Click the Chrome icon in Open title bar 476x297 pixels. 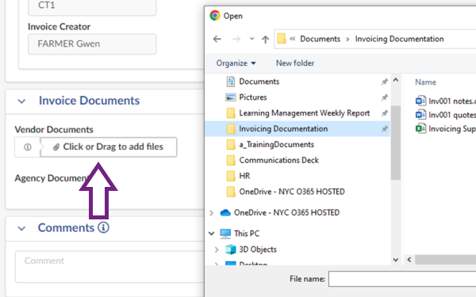click(215, 16)
